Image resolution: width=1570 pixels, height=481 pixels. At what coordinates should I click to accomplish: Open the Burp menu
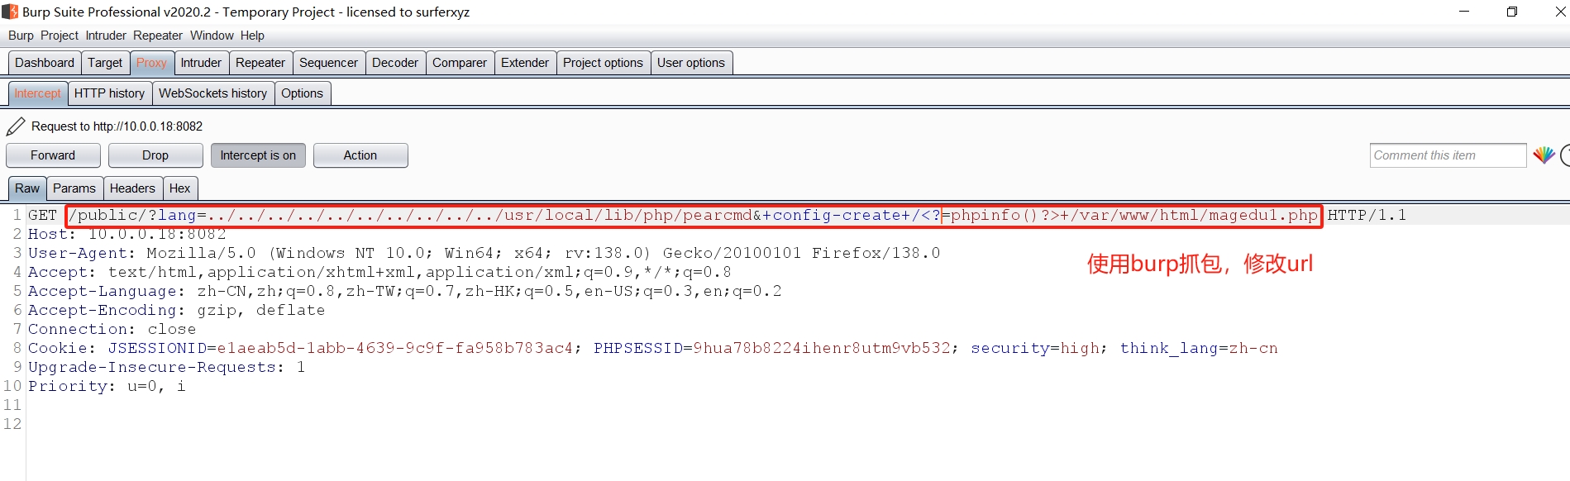click(x=21, y=36)
